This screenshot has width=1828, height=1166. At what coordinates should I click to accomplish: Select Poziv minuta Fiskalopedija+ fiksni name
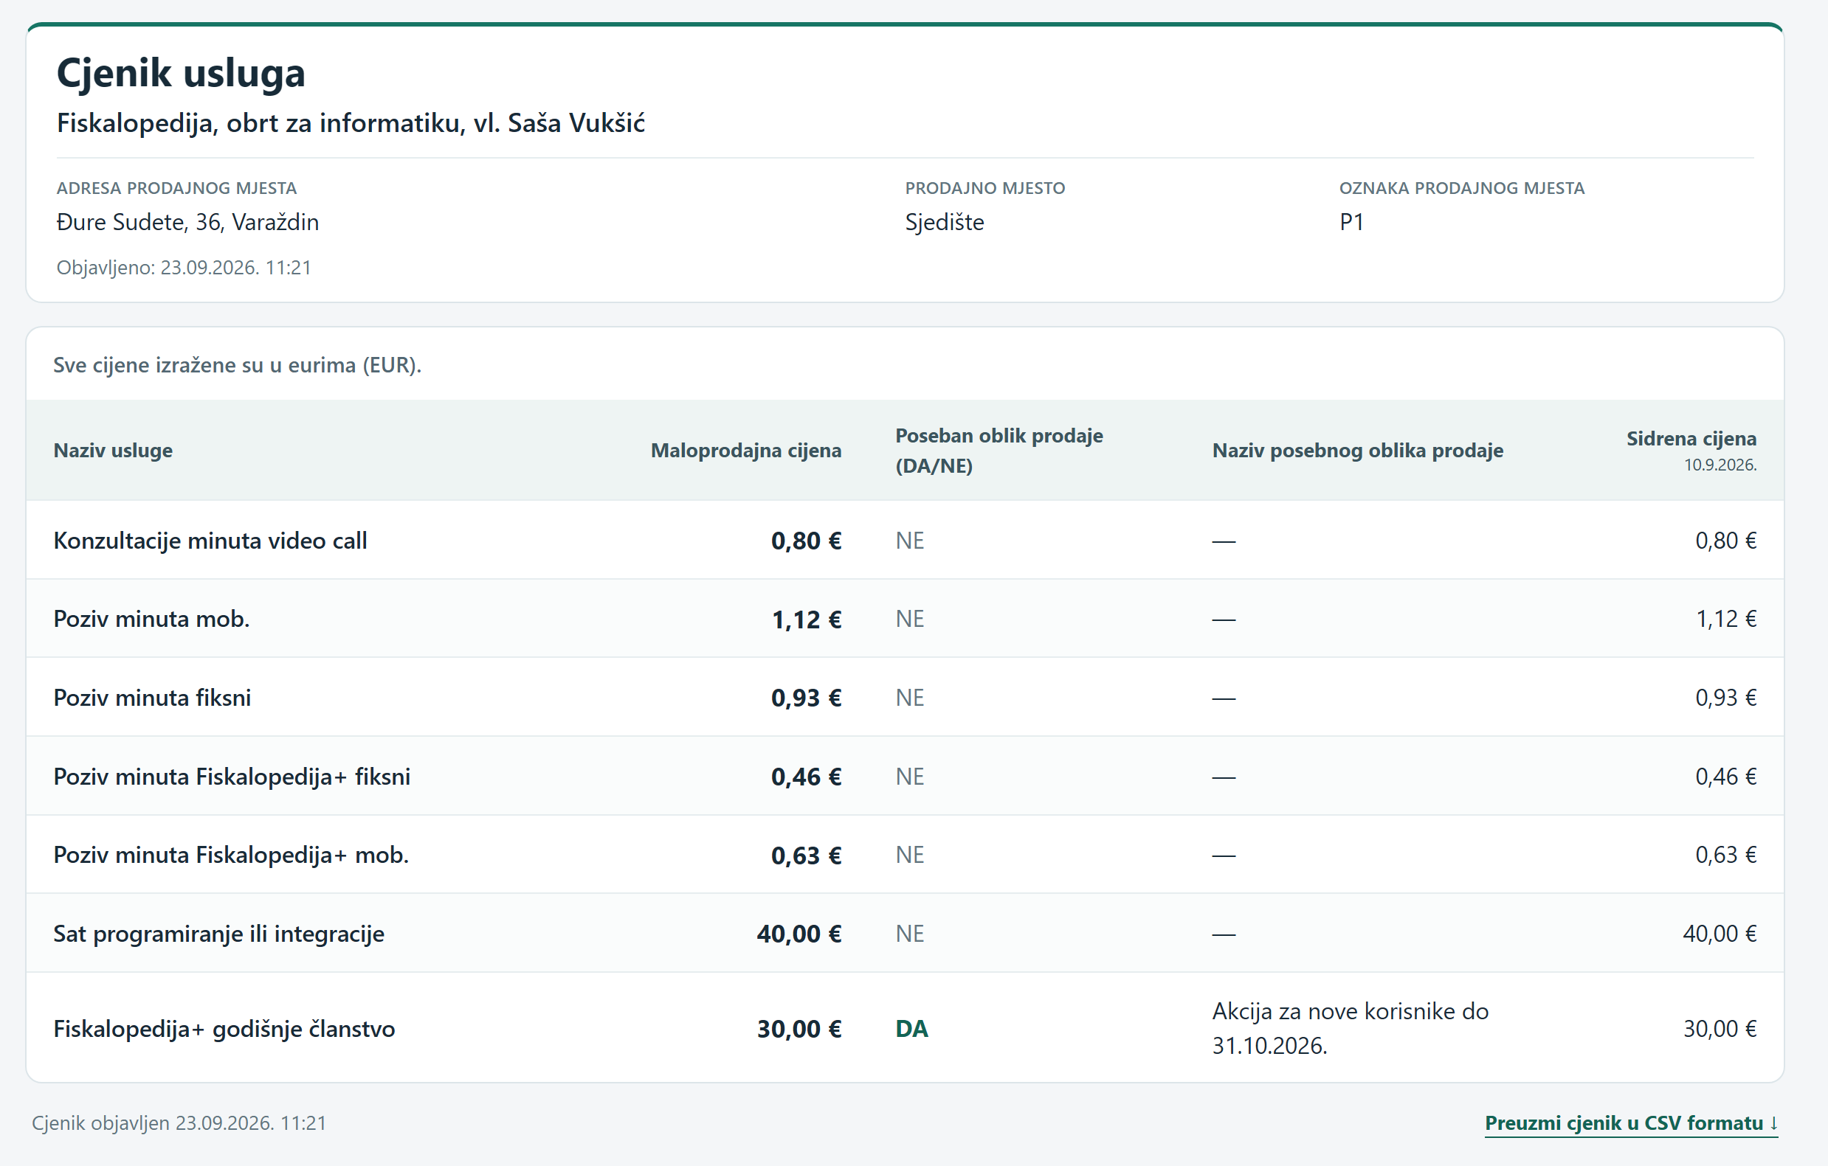[x=232, y=776]
